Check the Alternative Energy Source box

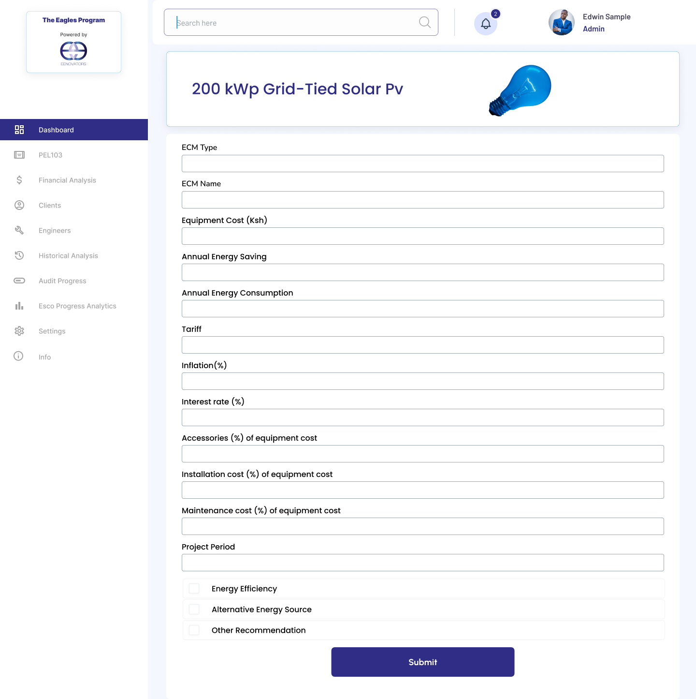point(194,609)
